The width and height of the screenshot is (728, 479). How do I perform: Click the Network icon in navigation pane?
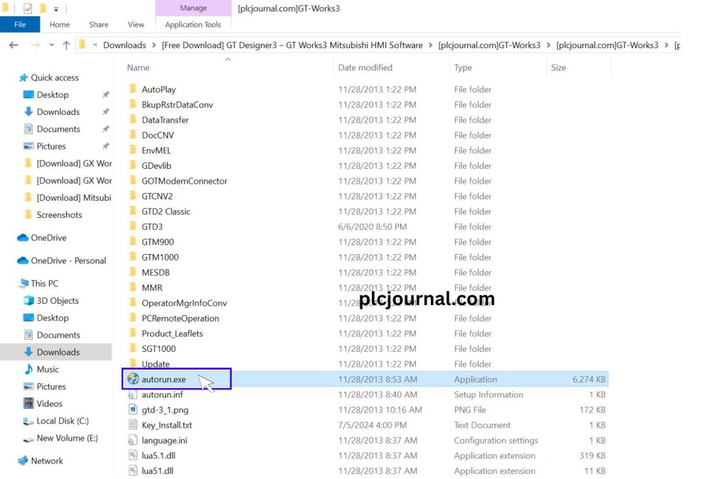pos(23,461)
